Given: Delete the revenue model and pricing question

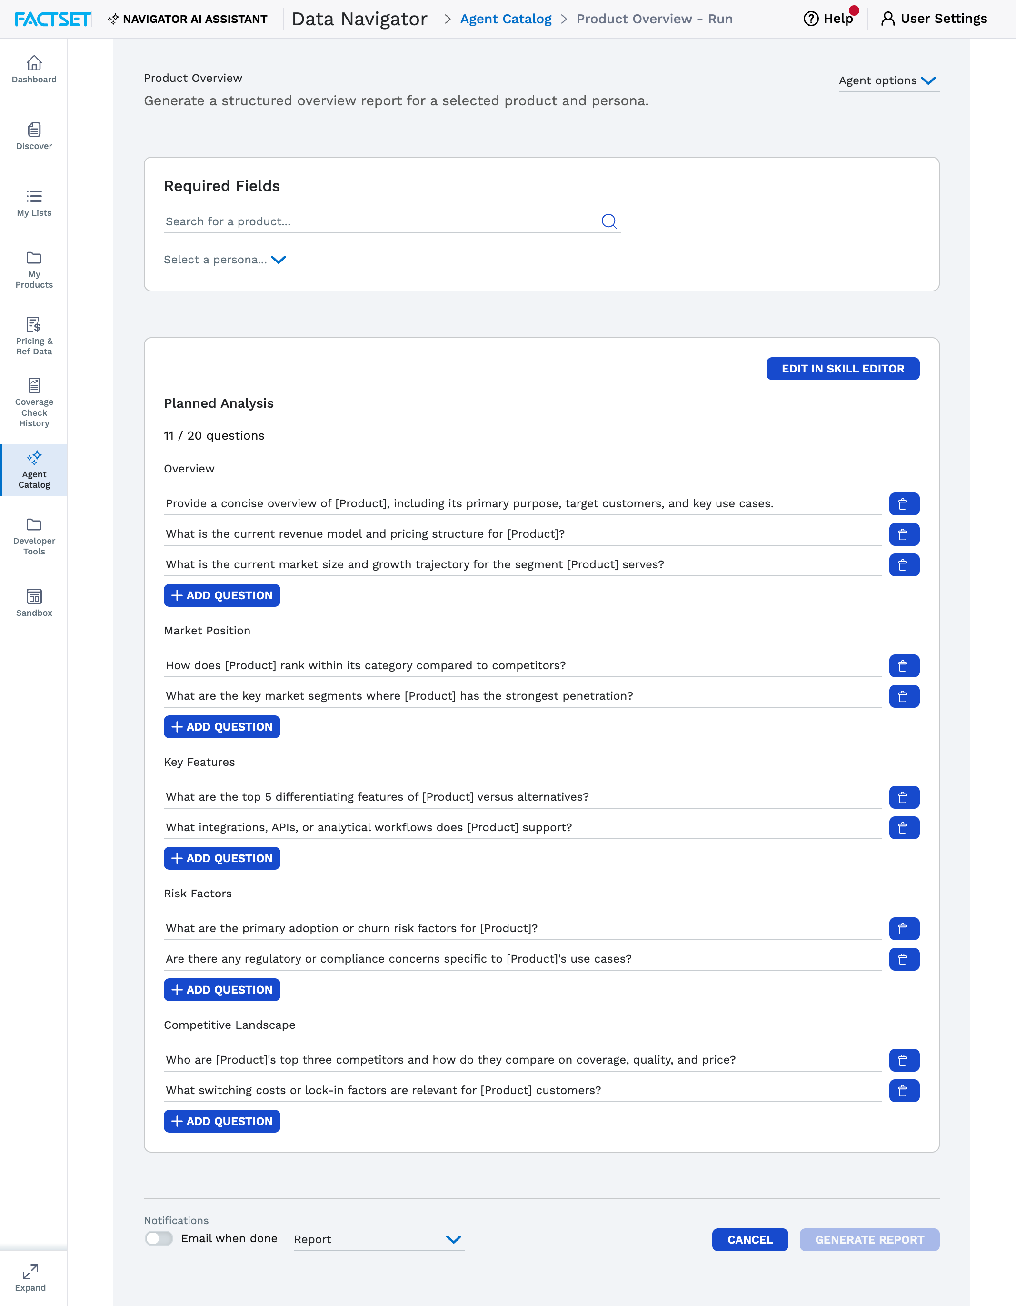Looking at the screenshot, I should (x=904, y=534).
